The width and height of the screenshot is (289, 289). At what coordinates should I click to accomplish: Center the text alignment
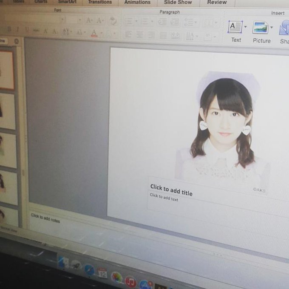(140, 34)
